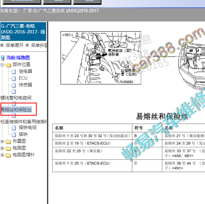
Task: Open the 螺线管和电磁阀 tree item
Action: coord(16,98)
